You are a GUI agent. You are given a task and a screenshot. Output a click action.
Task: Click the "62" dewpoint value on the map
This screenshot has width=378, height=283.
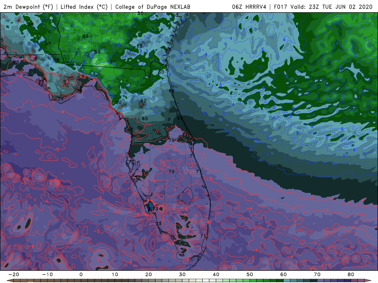[x=143, y=100]
